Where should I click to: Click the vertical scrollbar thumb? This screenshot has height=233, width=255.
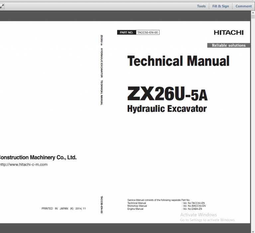(253, 17)
